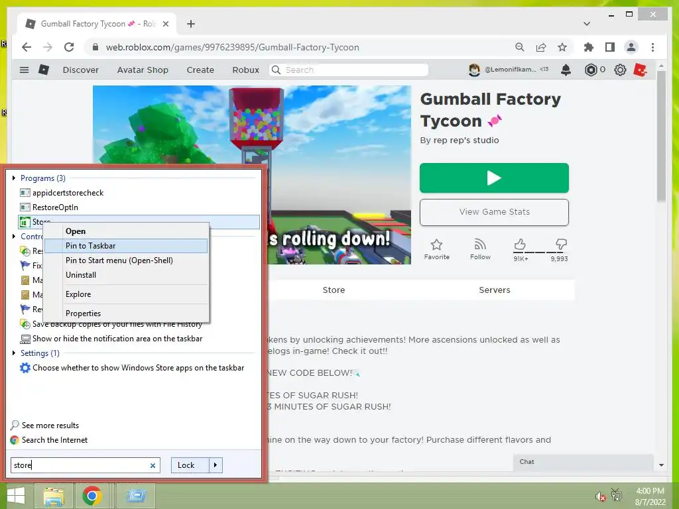Select Pin to Taskbar option
The image size is (679, 509).
pos(125,246)
